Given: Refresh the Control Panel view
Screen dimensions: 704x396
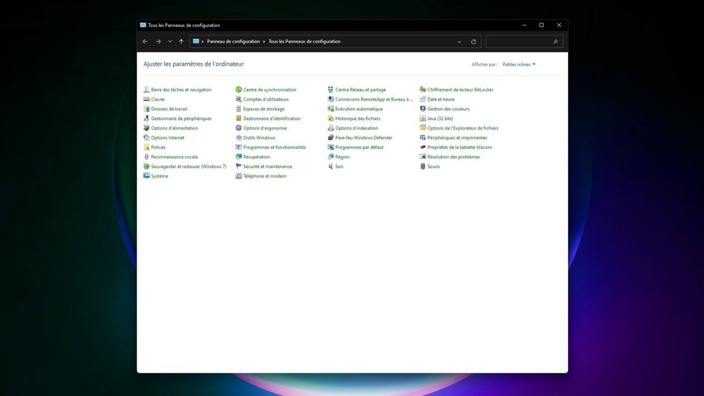Looking at the screenshot, I should coord(473,42).
